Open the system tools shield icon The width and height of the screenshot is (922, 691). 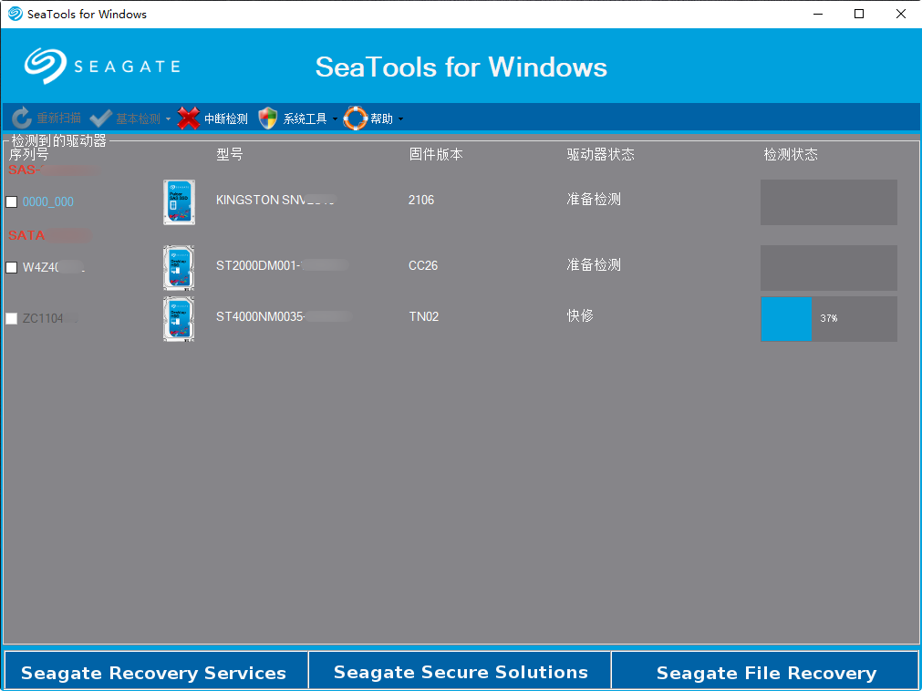[268, 119]
